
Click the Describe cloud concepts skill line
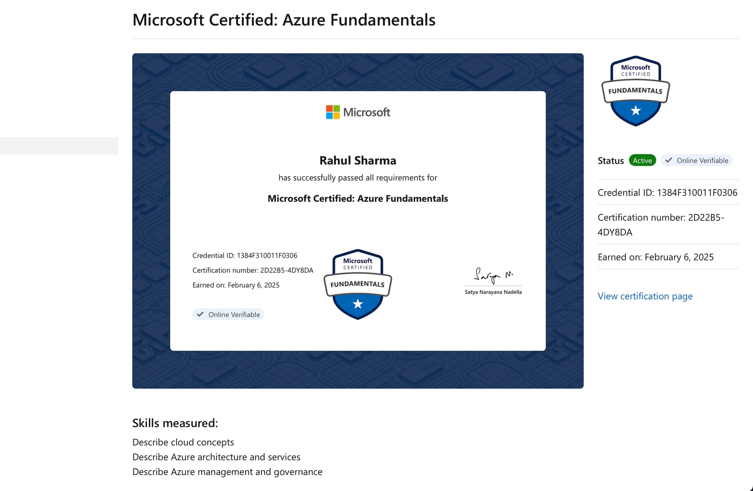point(183,442)
